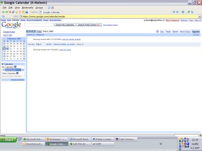Click Expand All link
Image resolution: width=202 pixels, height=151 pixels.
tap(31, 35)
